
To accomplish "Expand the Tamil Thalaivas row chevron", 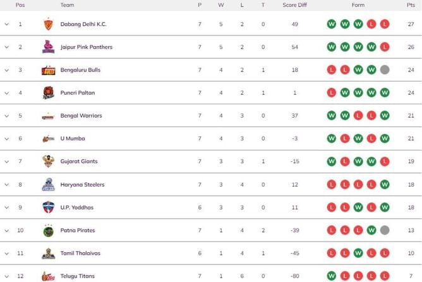I will 7,254.
